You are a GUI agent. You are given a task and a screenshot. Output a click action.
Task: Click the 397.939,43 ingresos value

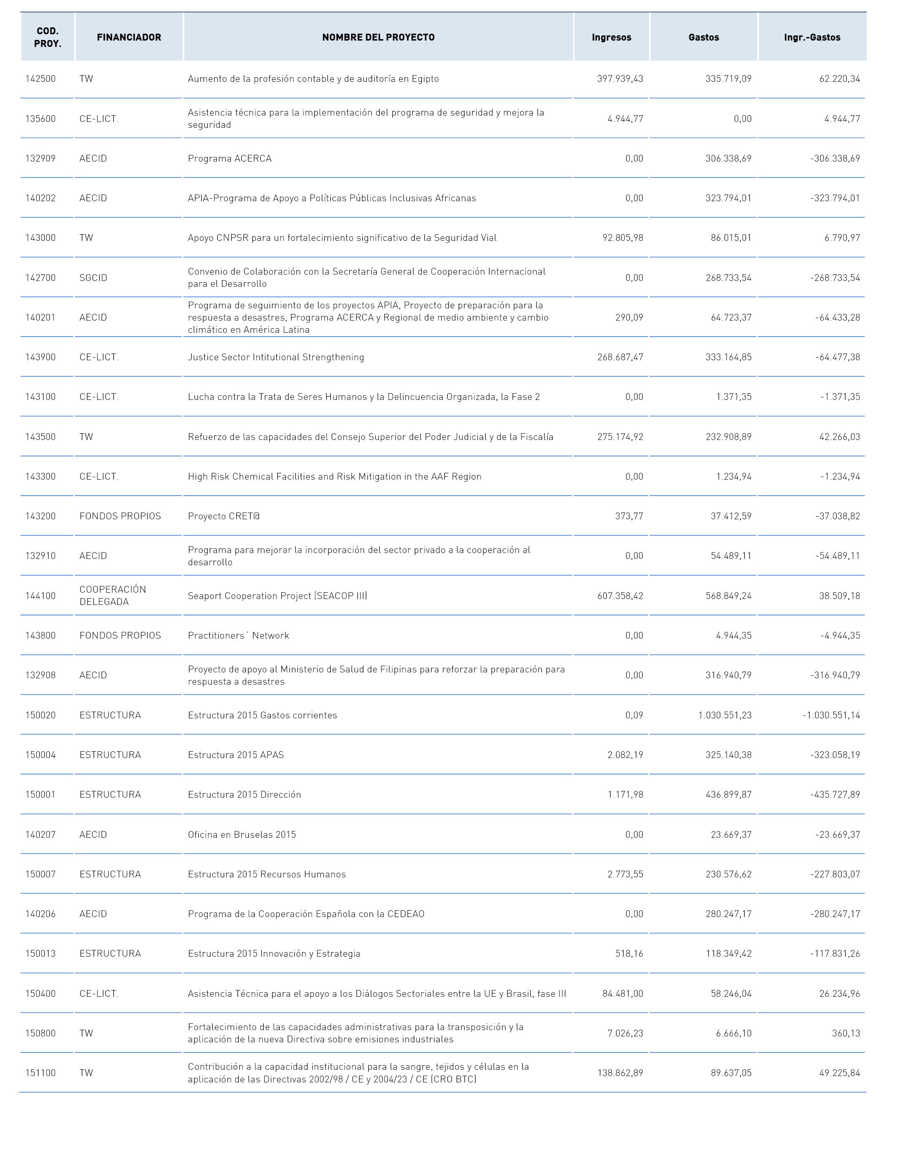pos(620,79)
